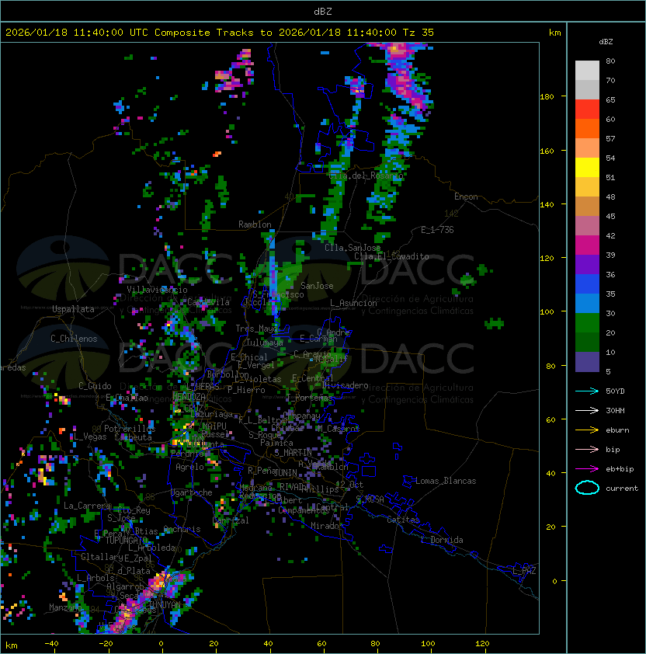Image resolution: width=646 pixels, height=654 pixels.
Task: Pick the slate 5–10 dBZ swatch
Action: (x=587, y=362)
